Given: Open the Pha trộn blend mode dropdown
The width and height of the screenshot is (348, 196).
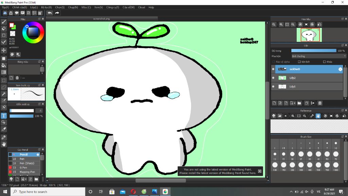Looking at the screenshot, I should click(319, 56).
